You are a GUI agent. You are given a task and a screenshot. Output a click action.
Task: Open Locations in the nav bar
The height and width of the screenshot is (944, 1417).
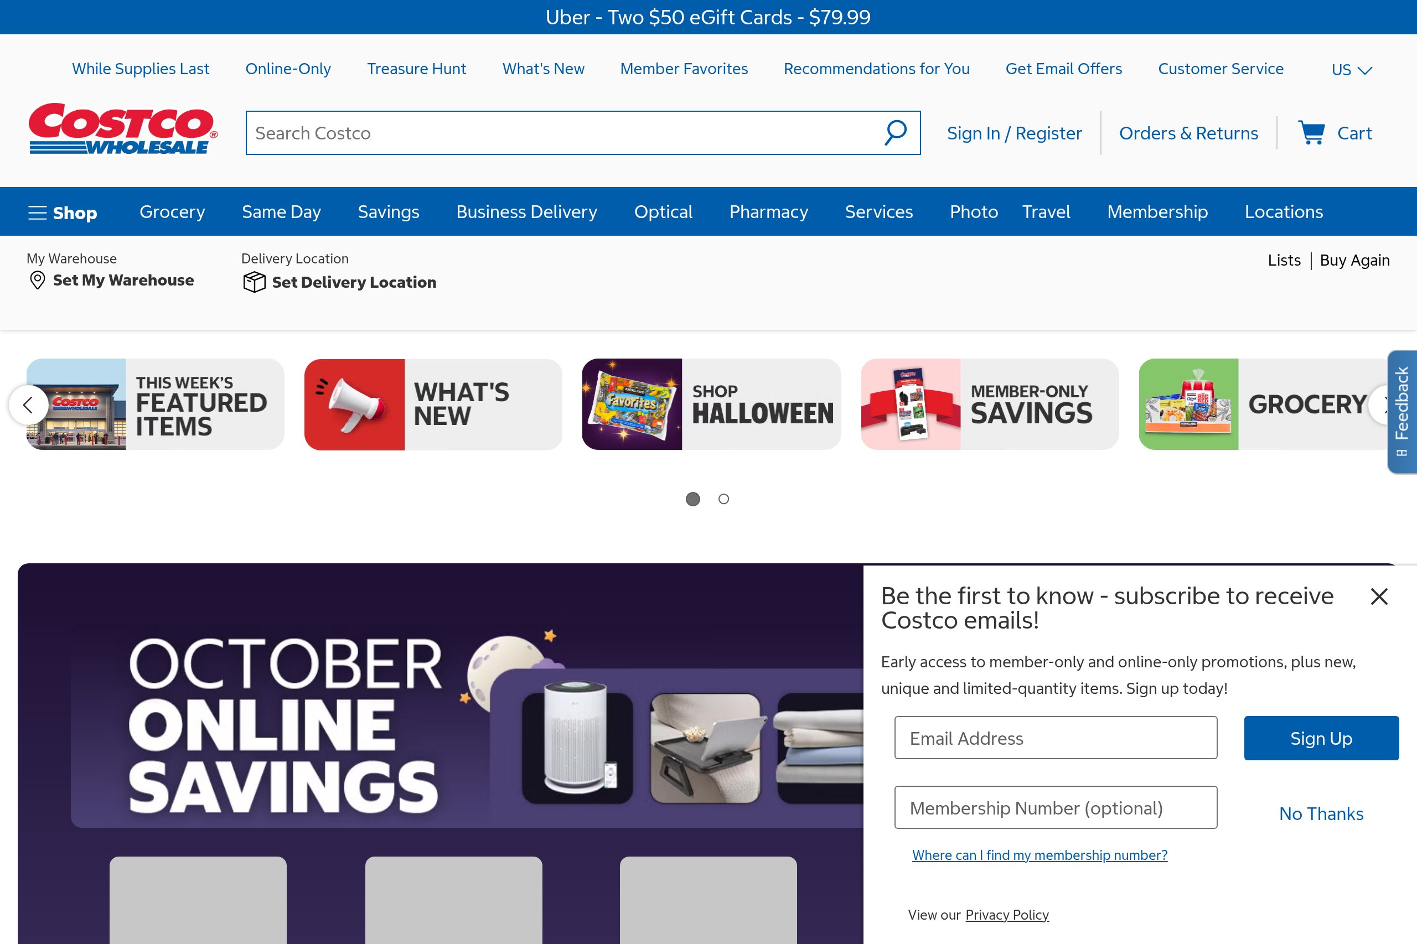(x=1283, y=212)
